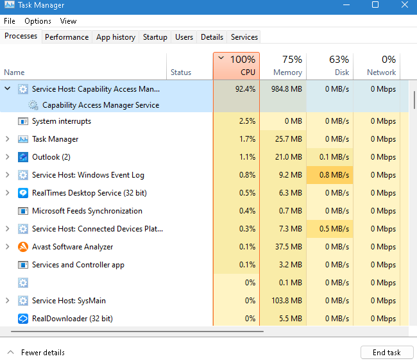Switch to the Services tab
This screenshot has height=361, width=417.
pos(244,37)
